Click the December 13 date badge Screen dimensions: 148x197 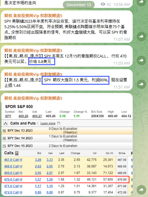coord(79,5)
